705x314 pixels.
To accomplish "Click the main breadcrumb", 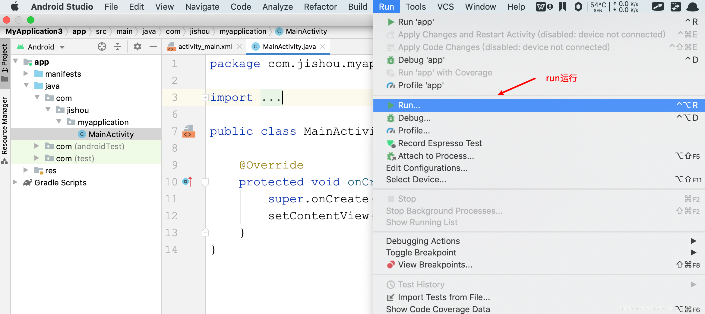I will coord(124,31).
